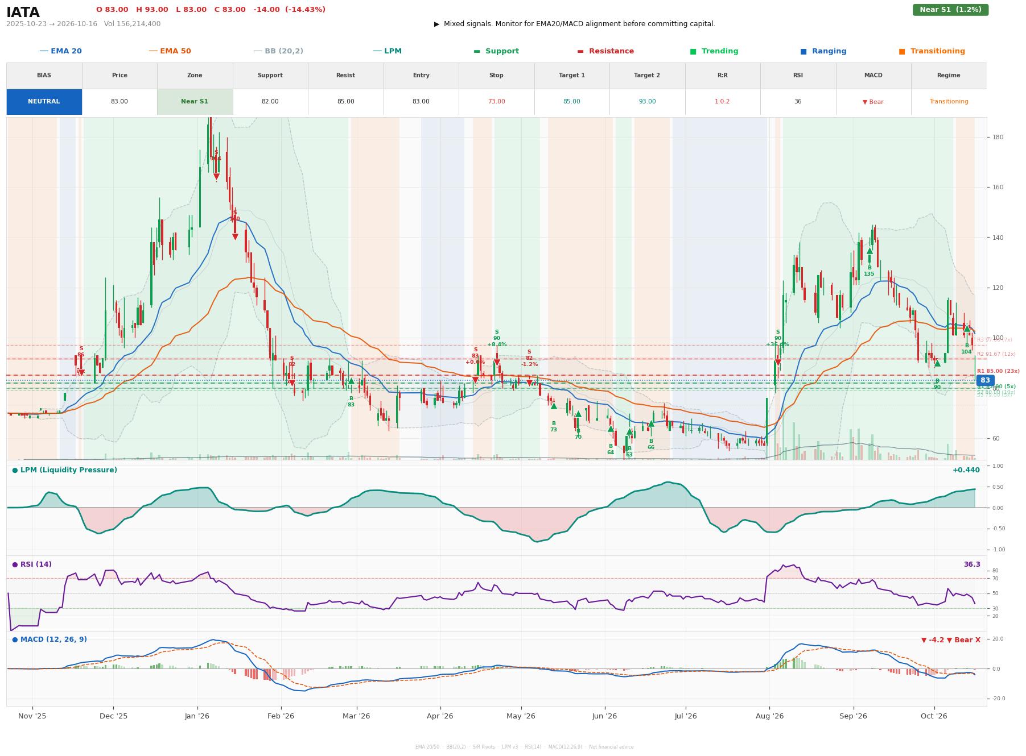The height and width of the screenshot is (756, 1026).
Task: Click the +0.440 LPM readout
Action: tap(966, 470)
